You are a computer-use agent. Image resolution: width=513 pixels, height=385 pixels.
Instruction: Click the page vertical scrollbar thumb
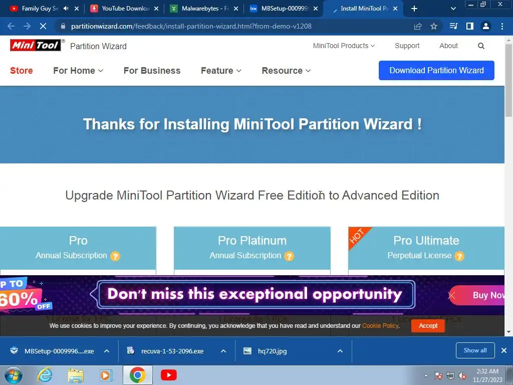point(509,80)
